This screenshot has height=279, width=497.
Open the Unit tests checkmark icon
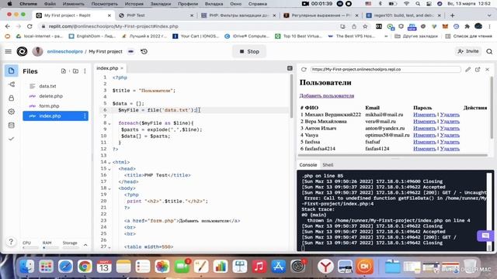12,139
